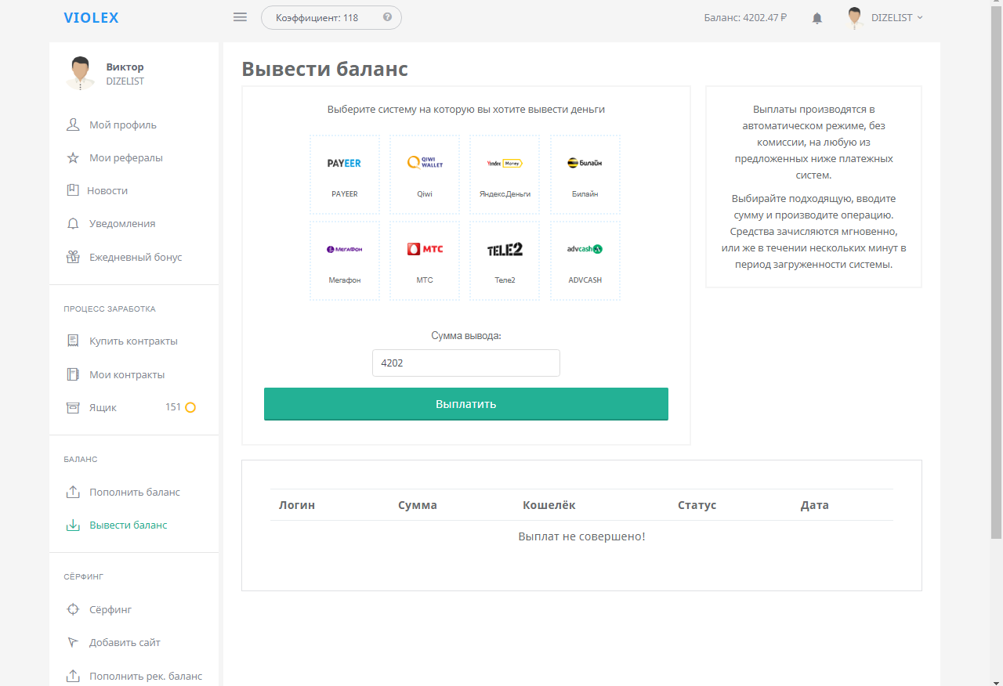Click the upload icon for Пополнить баланс
Screen dimensions: 1003x686
73,492
